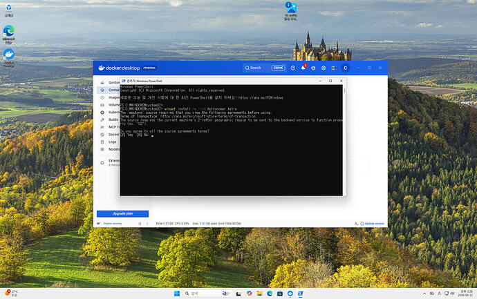Maximize the Windows PowerShell window

click(330, 81)
